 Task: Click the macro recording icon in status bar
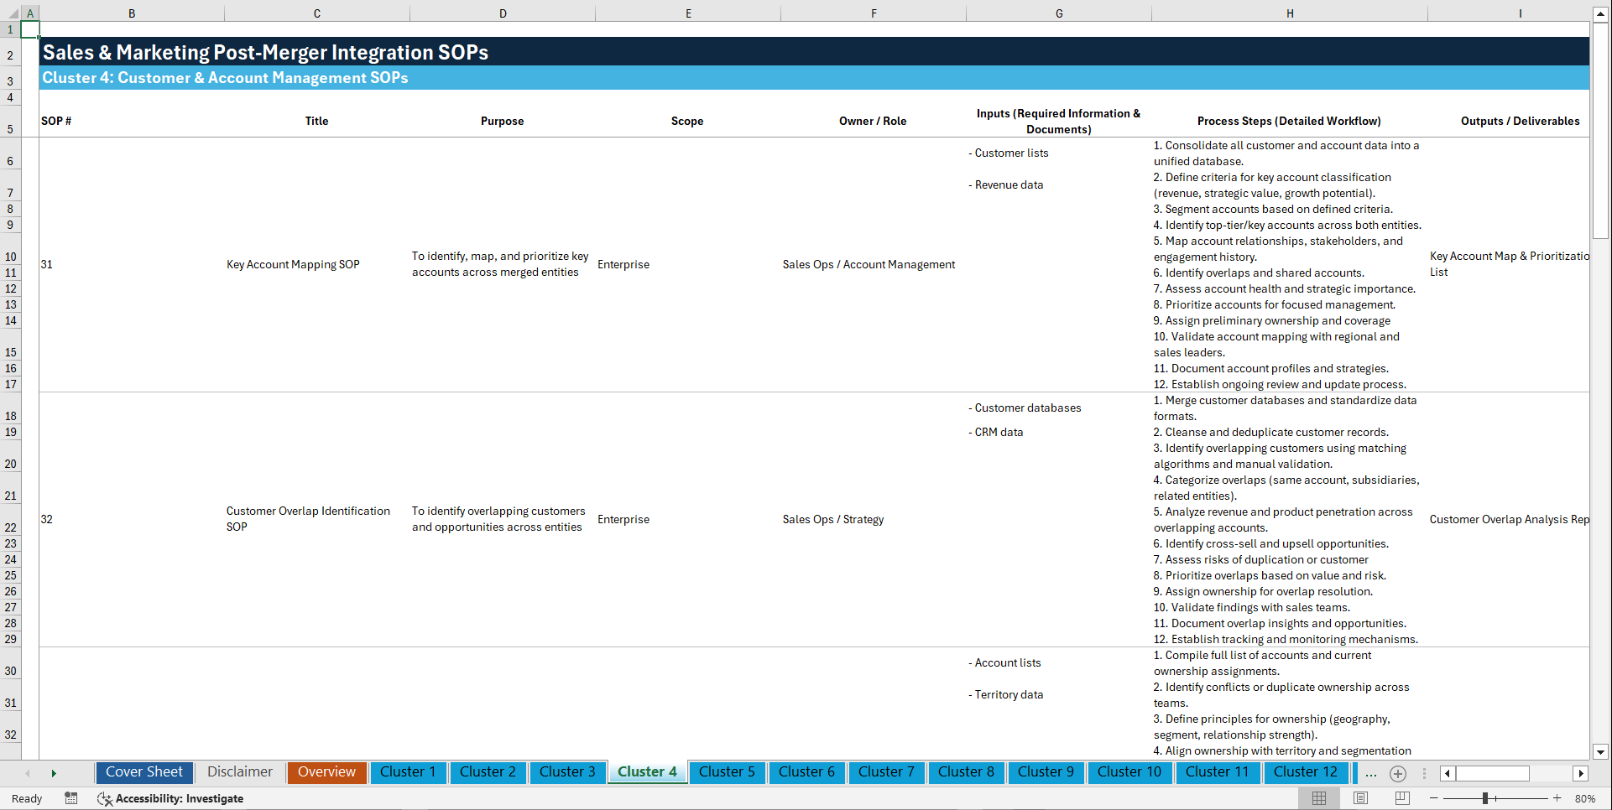[x=71, y=798]
